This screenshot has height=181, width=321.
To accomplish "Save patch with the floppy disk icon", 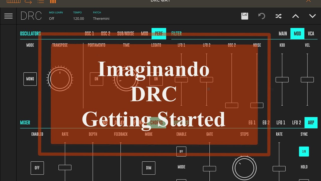I will click(x=245, y=16).
